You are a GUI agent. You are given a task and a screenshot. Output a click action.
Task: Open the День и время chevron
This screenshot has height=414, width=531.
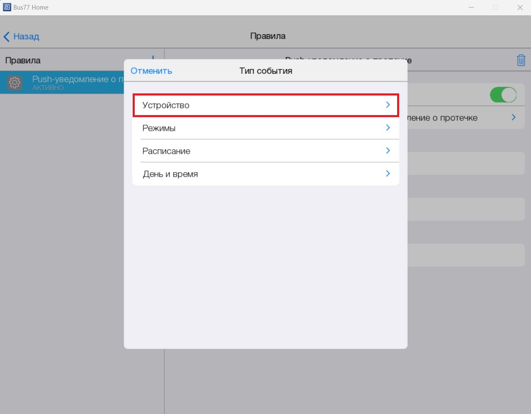point(388,174)
